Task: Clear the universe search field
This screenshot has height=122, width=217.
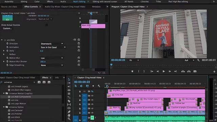Action: coord(34,82)
